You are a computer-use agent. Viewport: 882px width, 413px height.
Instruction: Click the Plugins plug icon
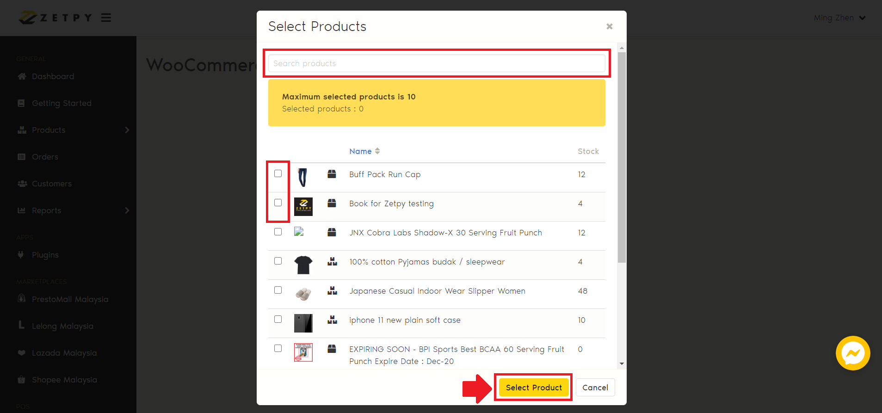21,255
